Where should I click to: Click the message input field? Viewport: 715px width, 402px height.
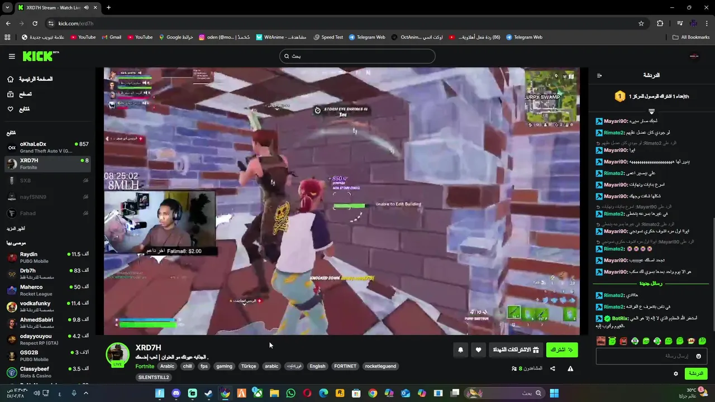(x=651, y=356)
